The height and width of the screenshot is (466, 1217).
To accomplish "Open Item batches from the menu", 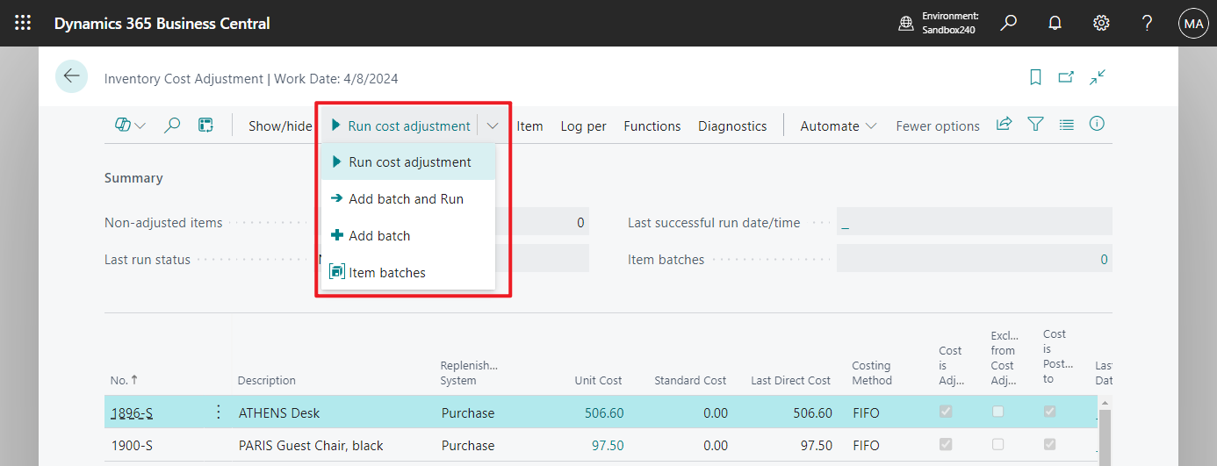I will [408, 273].
